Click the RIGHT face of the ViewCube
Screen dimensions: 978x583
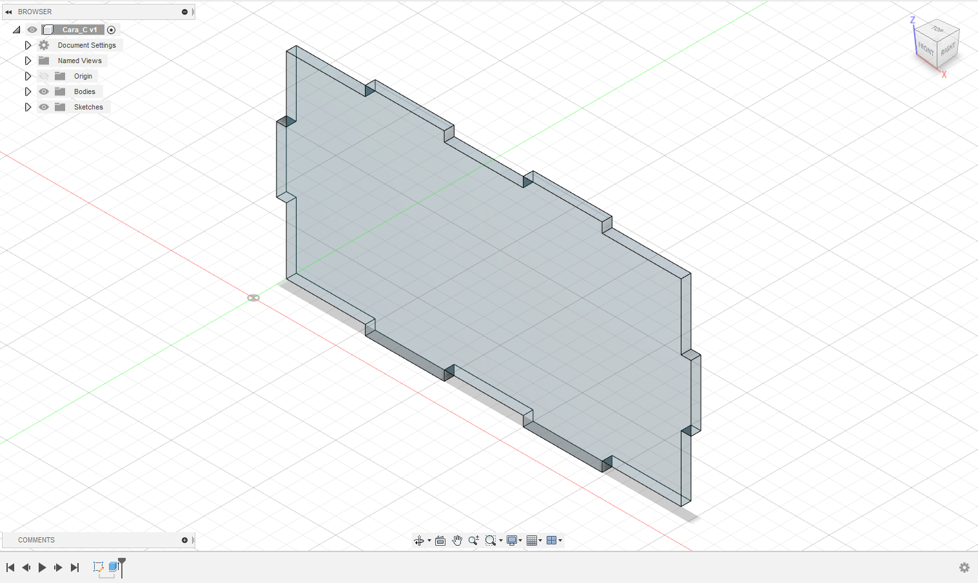pos(948,50)
